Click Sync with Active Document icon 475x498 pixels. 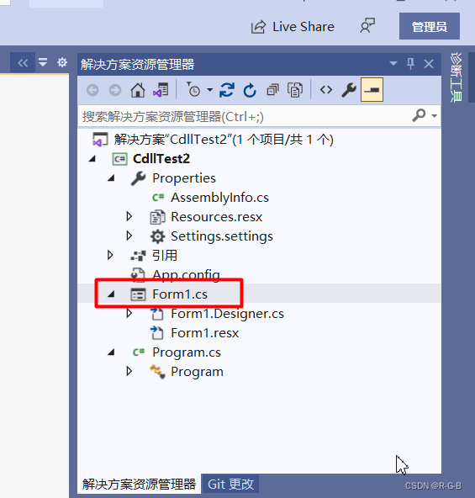227,90
